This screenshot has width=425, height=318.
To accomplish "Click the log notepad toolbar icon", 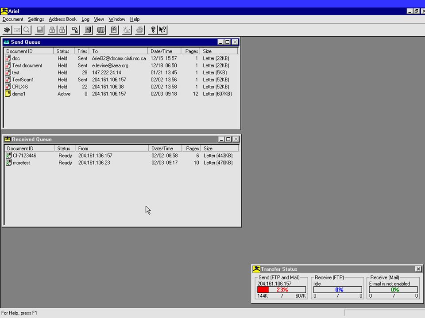I will [x=114, y=30].
